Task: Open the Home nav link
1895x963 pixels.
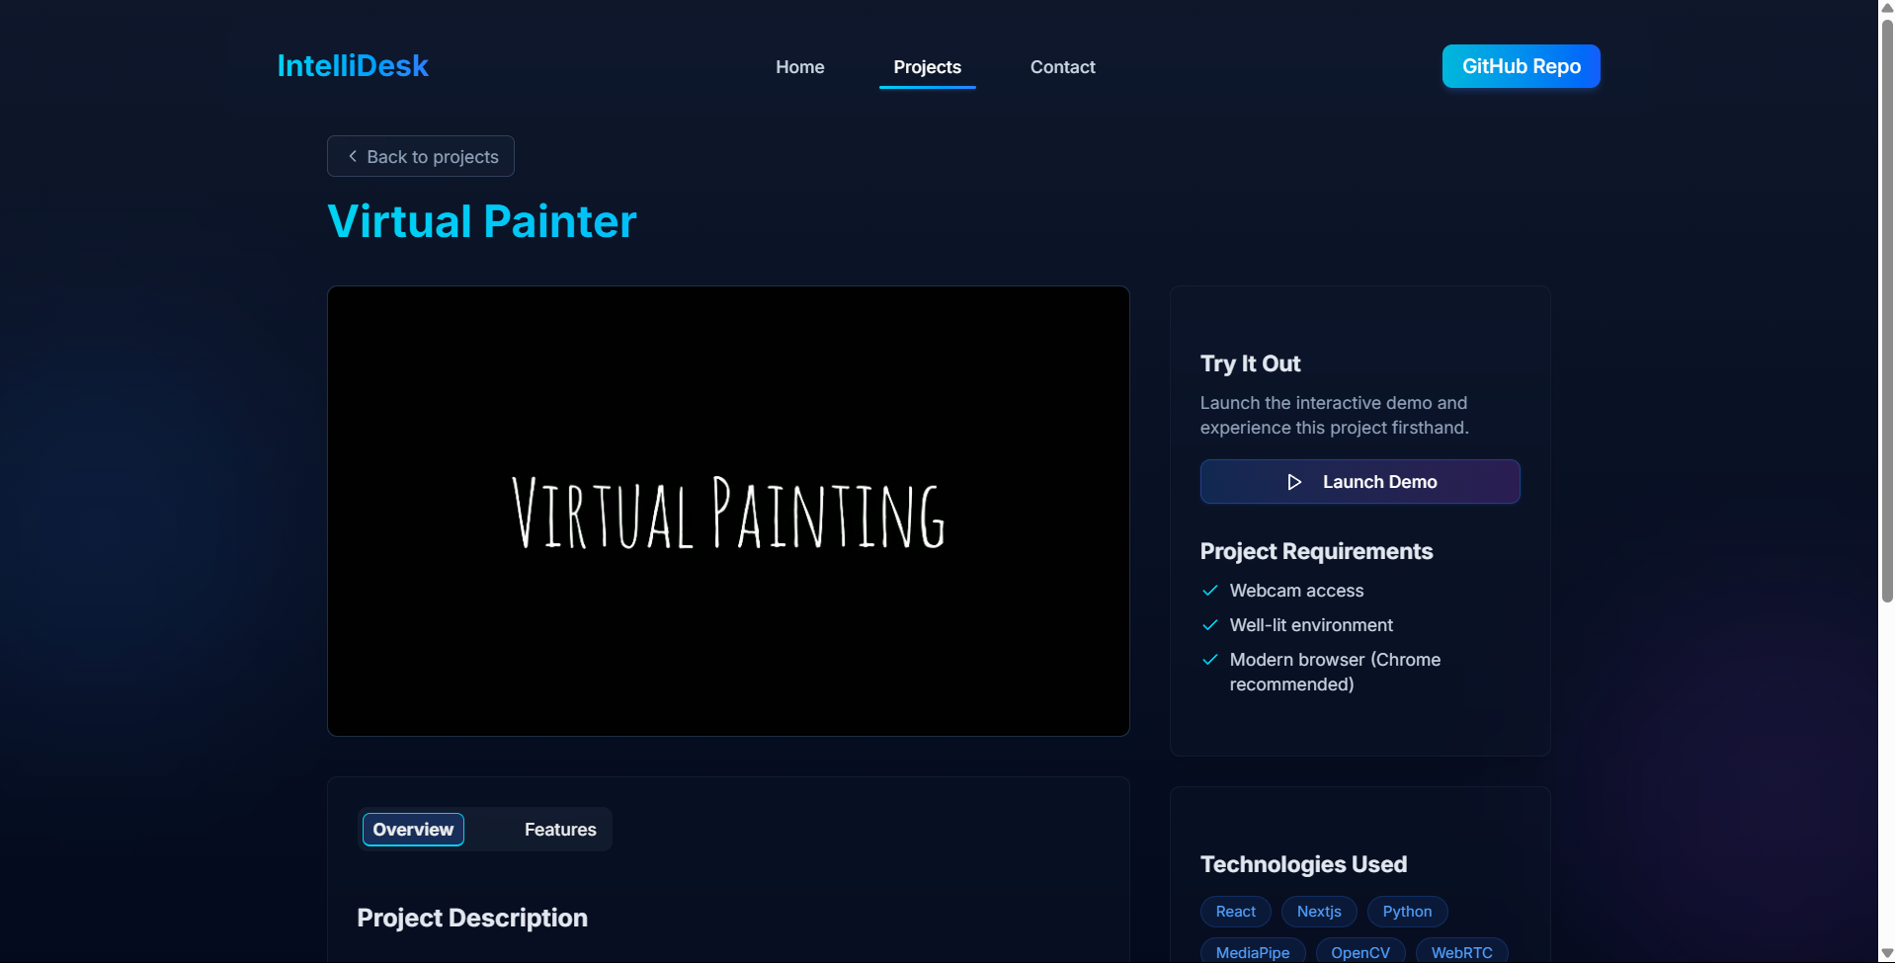Action: pos(799,67)
